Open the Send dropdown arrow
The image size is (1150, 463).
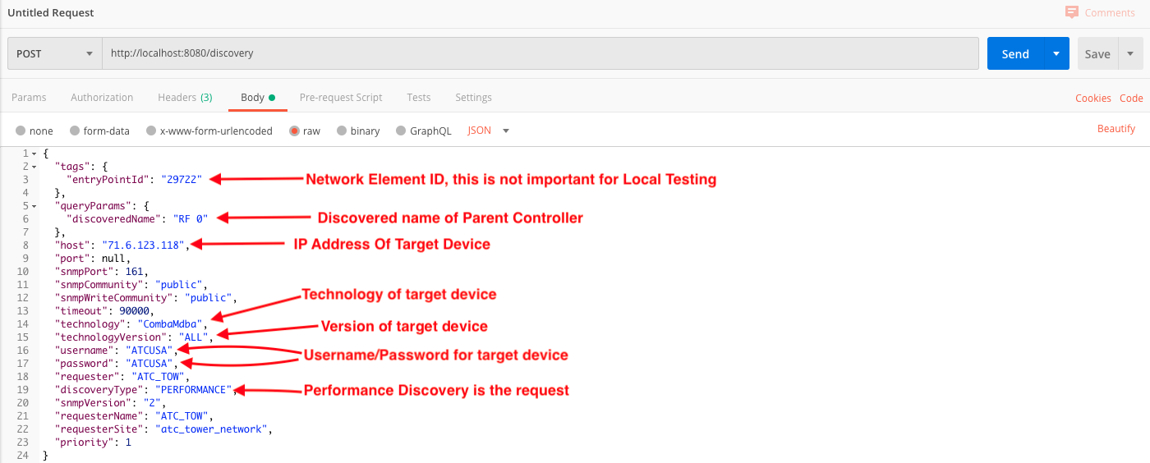pos(1056,54)
